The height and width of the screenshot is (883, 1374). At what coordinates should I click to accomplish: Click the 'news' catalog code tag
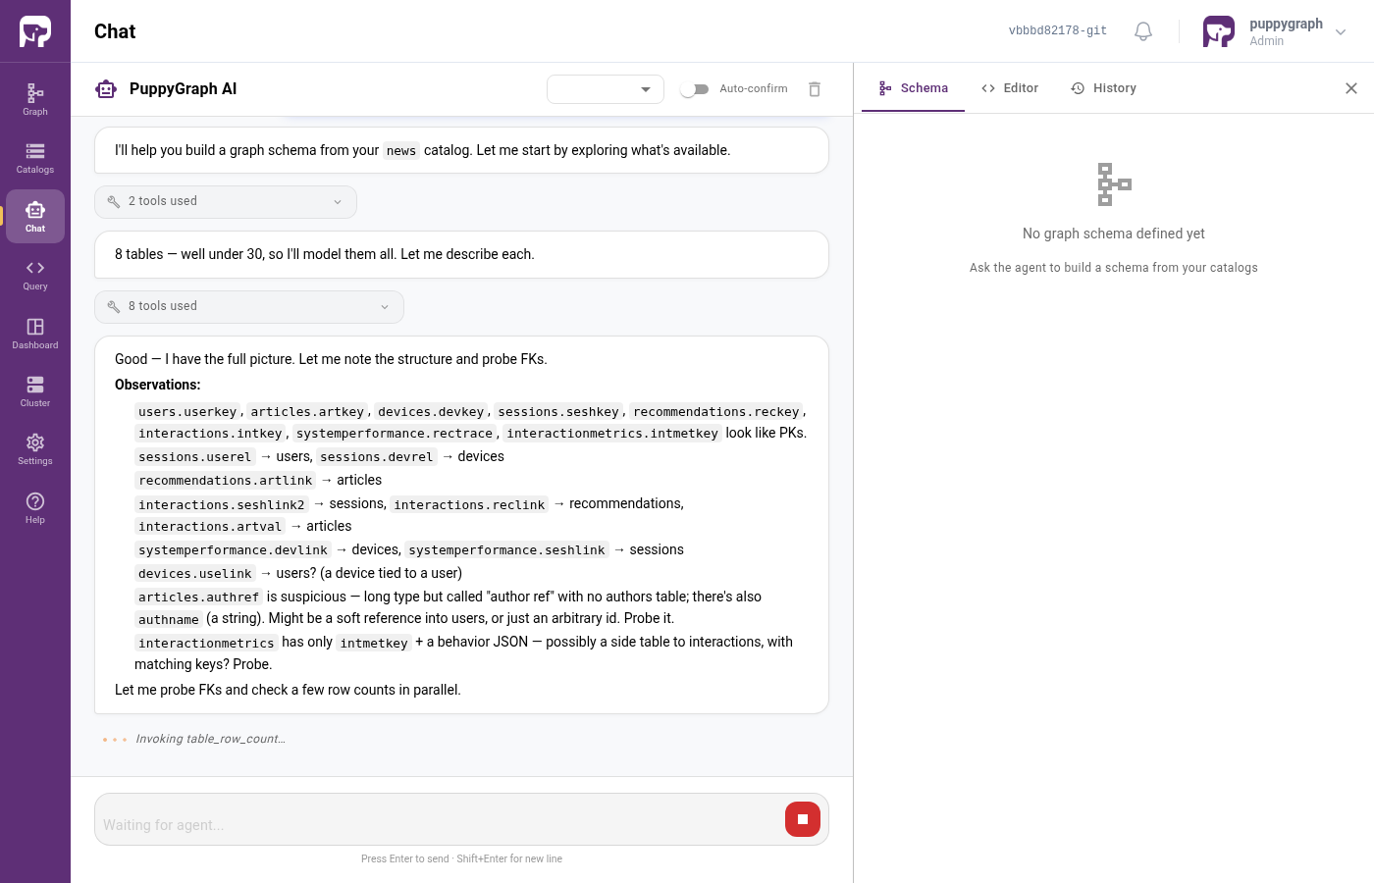(x=401, y=151)
